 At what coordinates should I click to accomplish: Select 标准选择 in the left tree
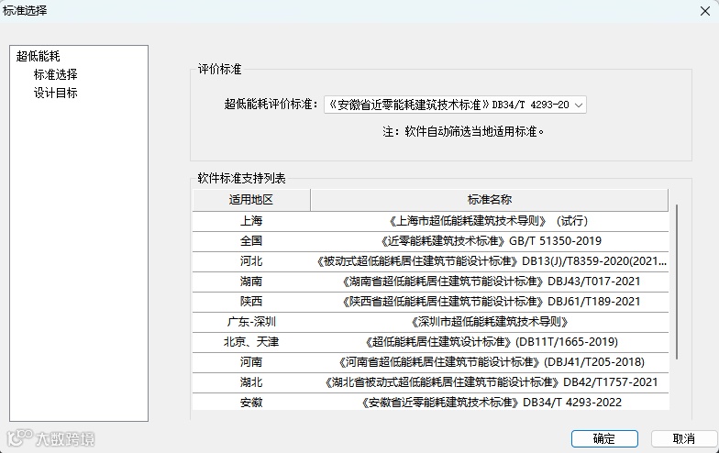(x=55, y=74)
